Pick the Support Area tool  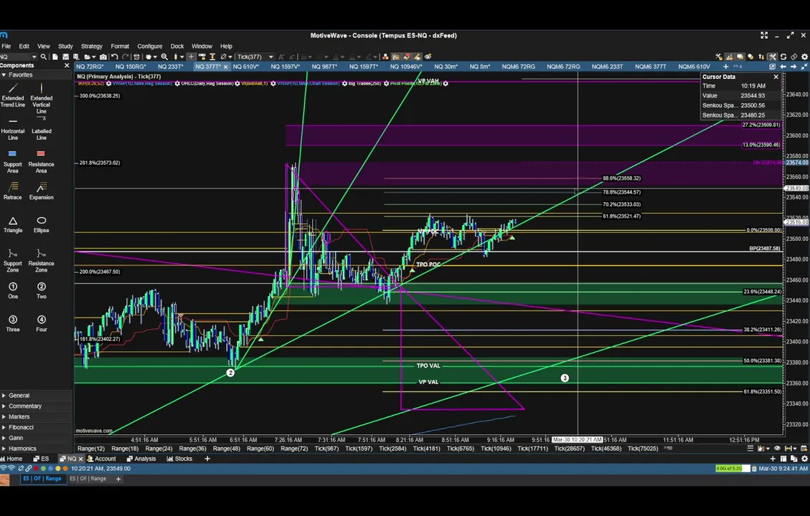coord(13,161)
